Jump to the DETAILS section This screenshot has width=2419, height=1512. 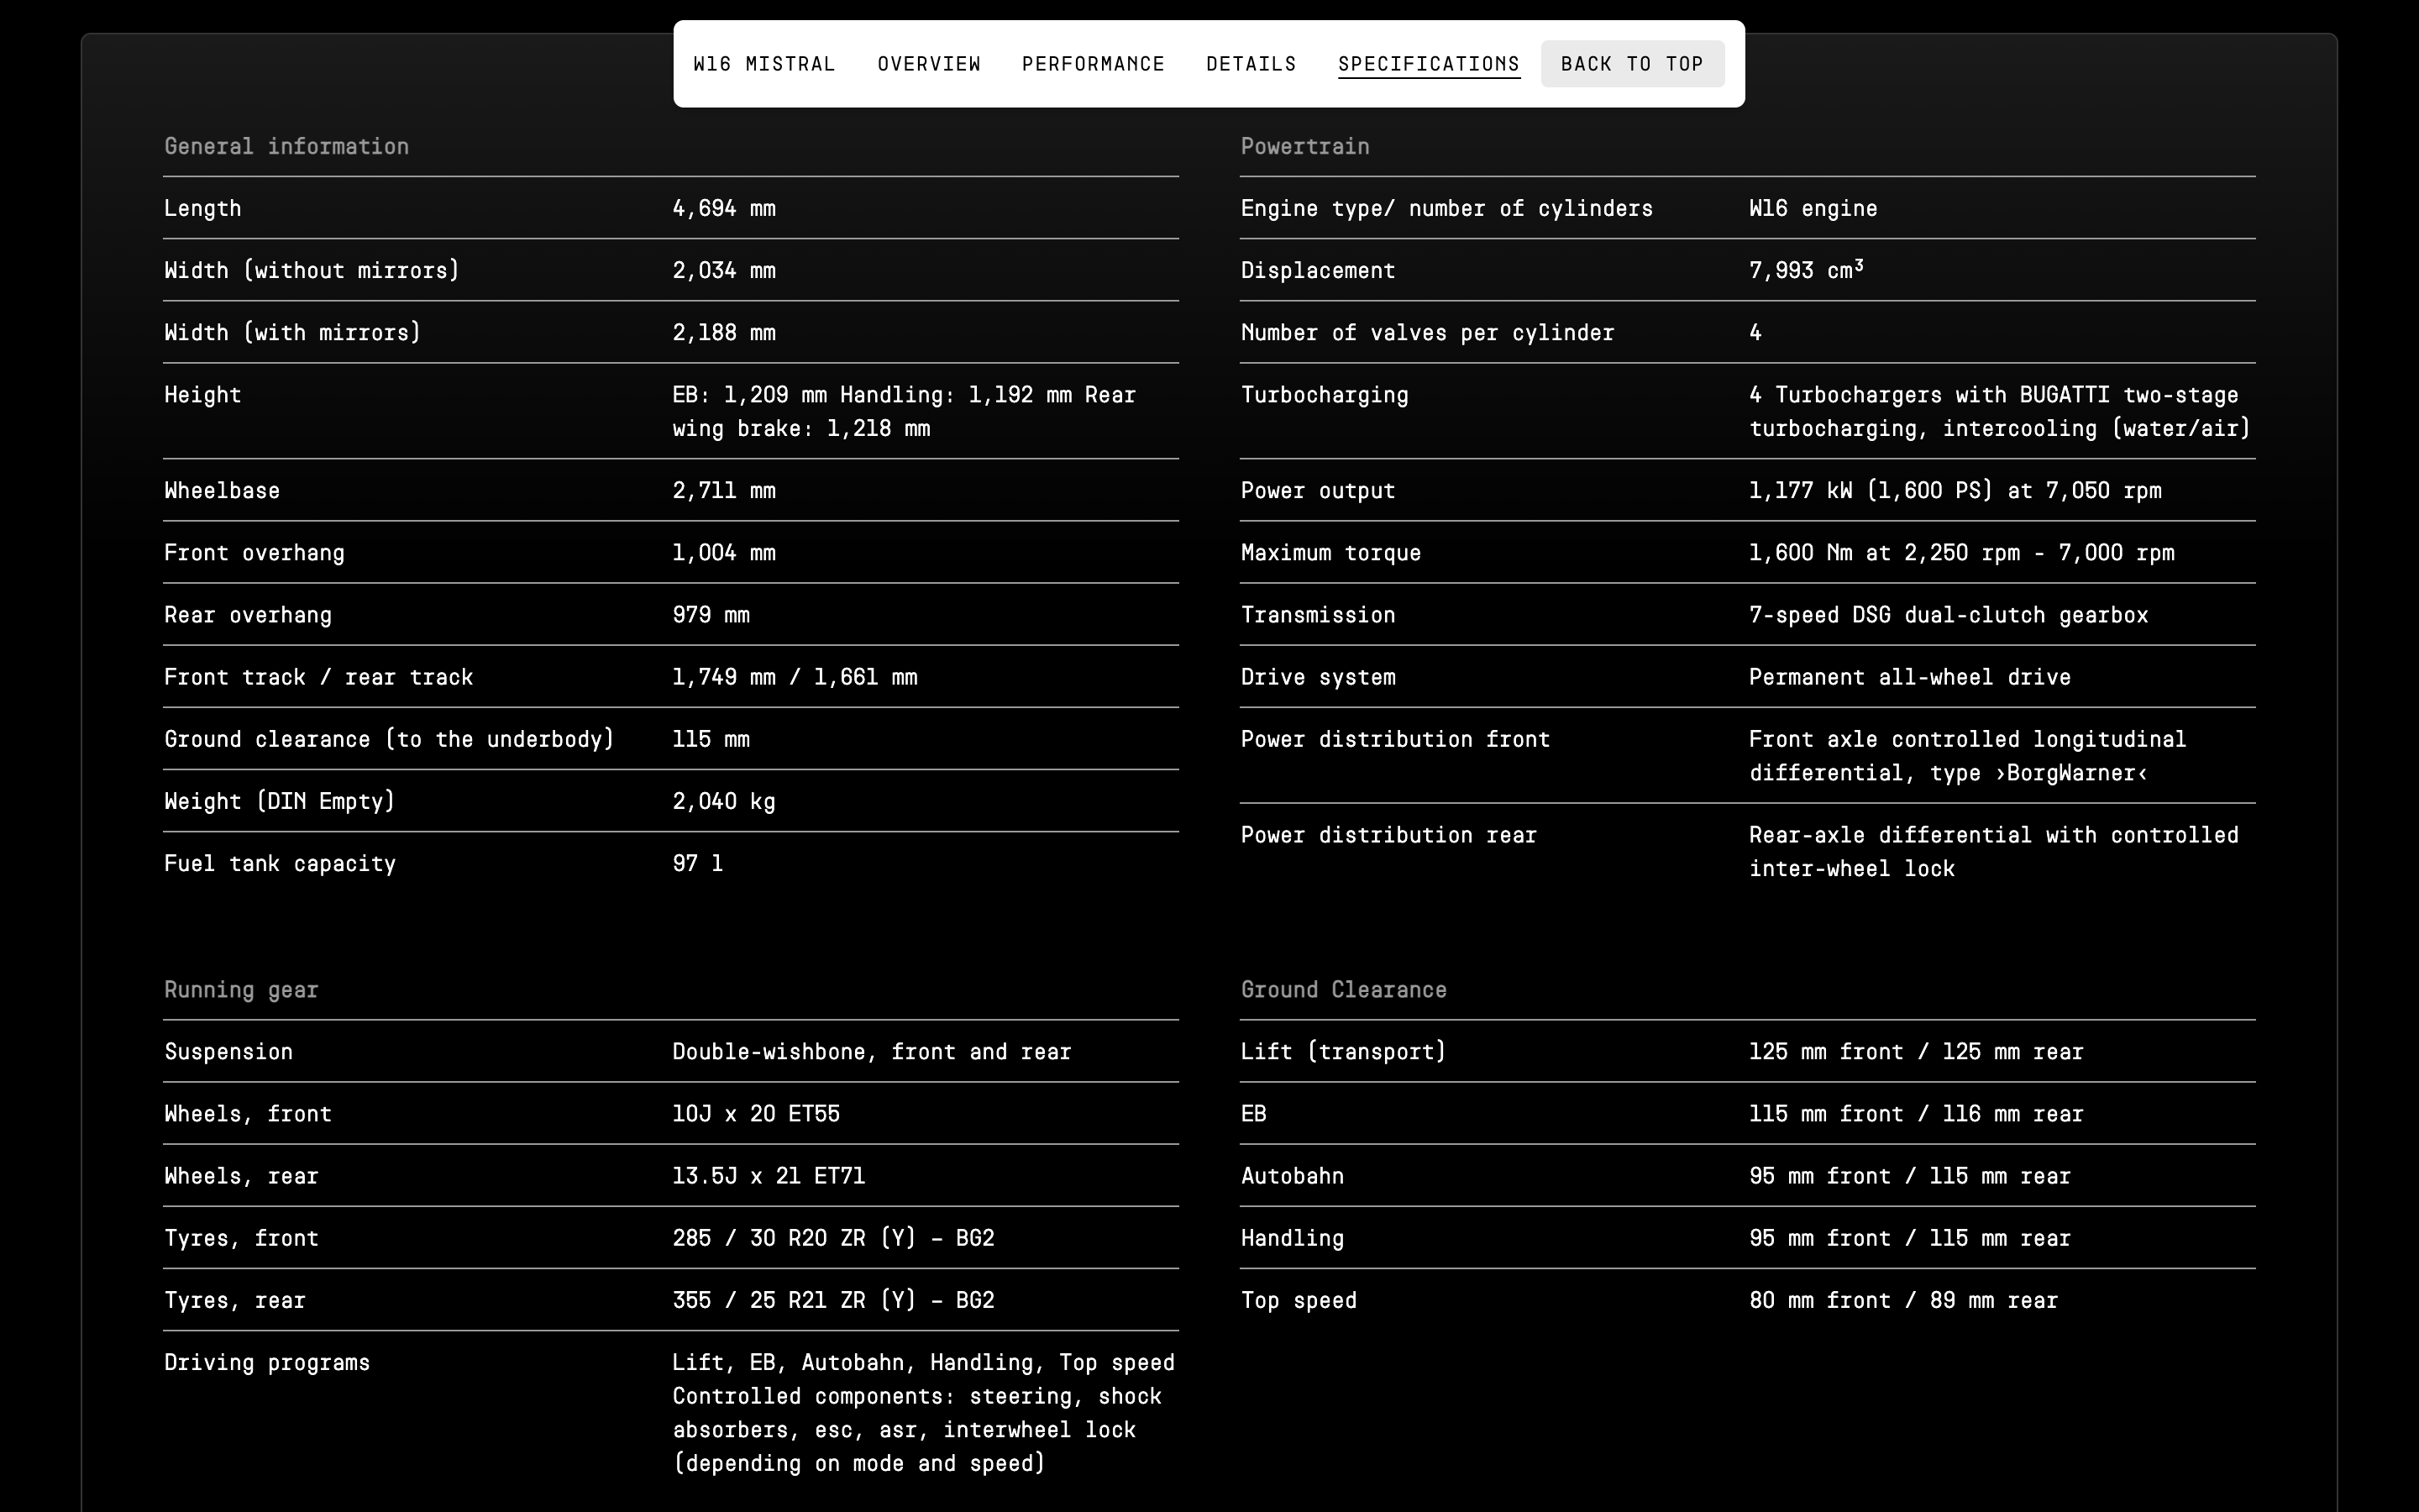pos(1251,64)
